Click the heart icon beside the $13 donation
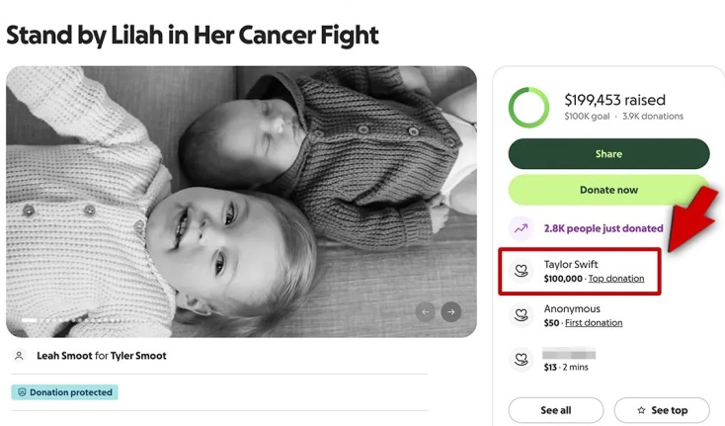Image resolution: width=725 pixels, height=426 pixels. [522, 360]
